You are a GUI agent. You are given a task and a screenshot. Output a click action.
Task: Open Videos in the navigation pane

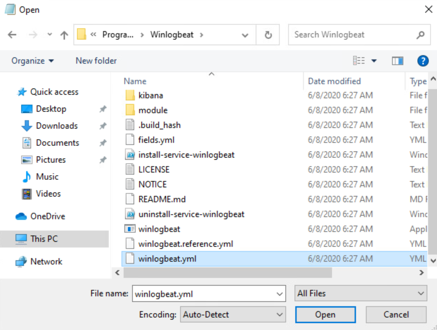point(48,194)
